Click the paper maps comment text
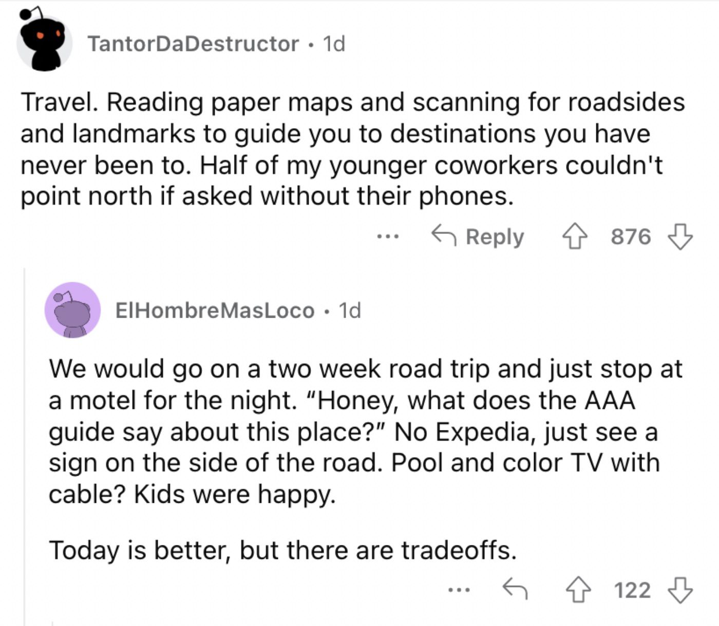719x626 pixels. coord(352,149)
